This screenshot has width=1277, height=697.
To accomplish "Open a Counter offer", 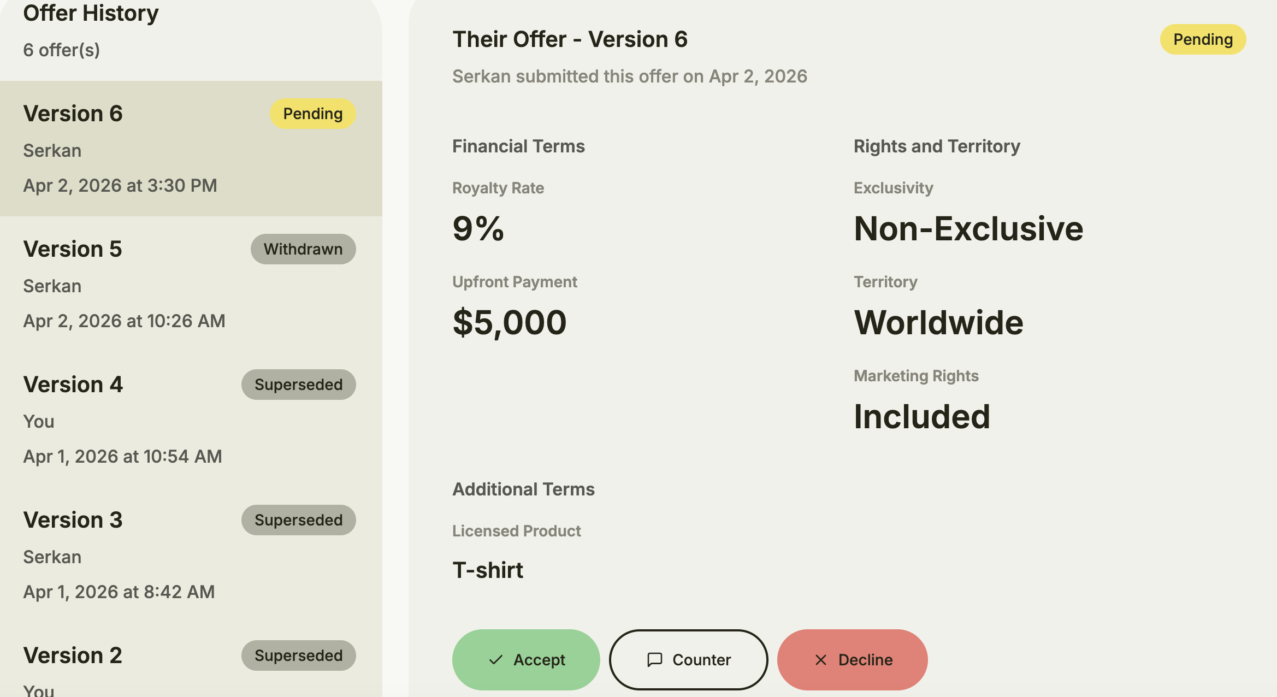I will (688, 660).
